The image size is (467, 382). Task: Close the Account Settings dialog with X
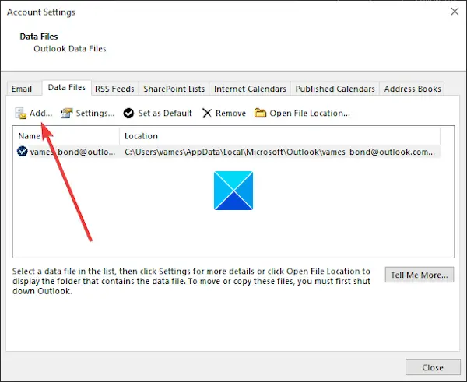(455, 12)
